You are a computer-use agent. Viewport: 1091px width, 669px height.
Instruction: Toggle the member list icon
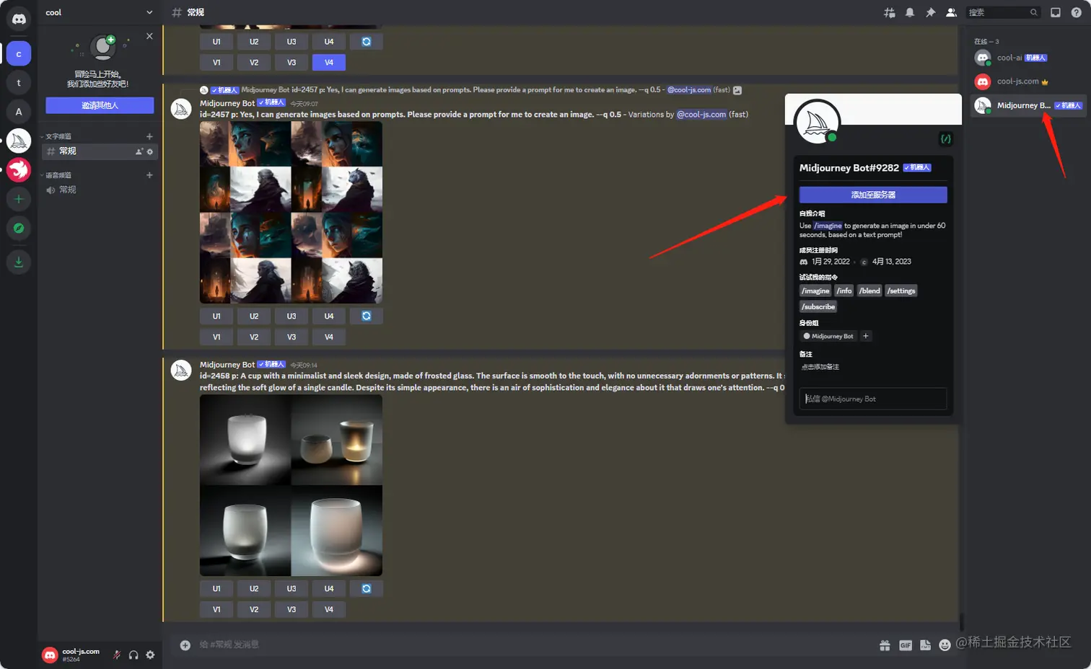click(x=951, y=12)
